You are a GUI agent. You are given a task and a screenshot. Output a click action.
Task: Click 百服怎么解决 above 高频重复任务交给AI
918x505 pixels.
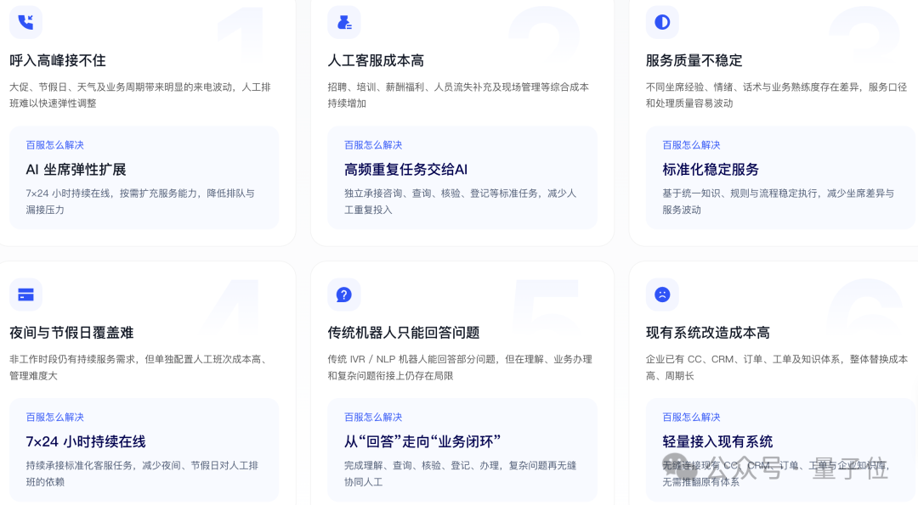pos(373,145)
